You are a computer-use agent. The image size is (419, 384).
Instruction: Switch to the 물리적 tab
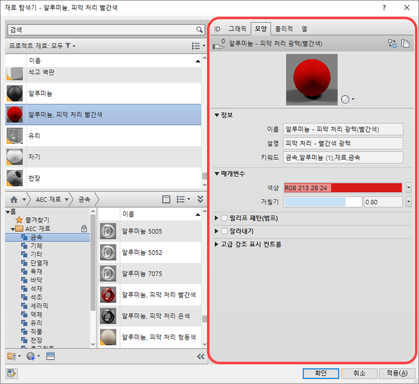284,29
